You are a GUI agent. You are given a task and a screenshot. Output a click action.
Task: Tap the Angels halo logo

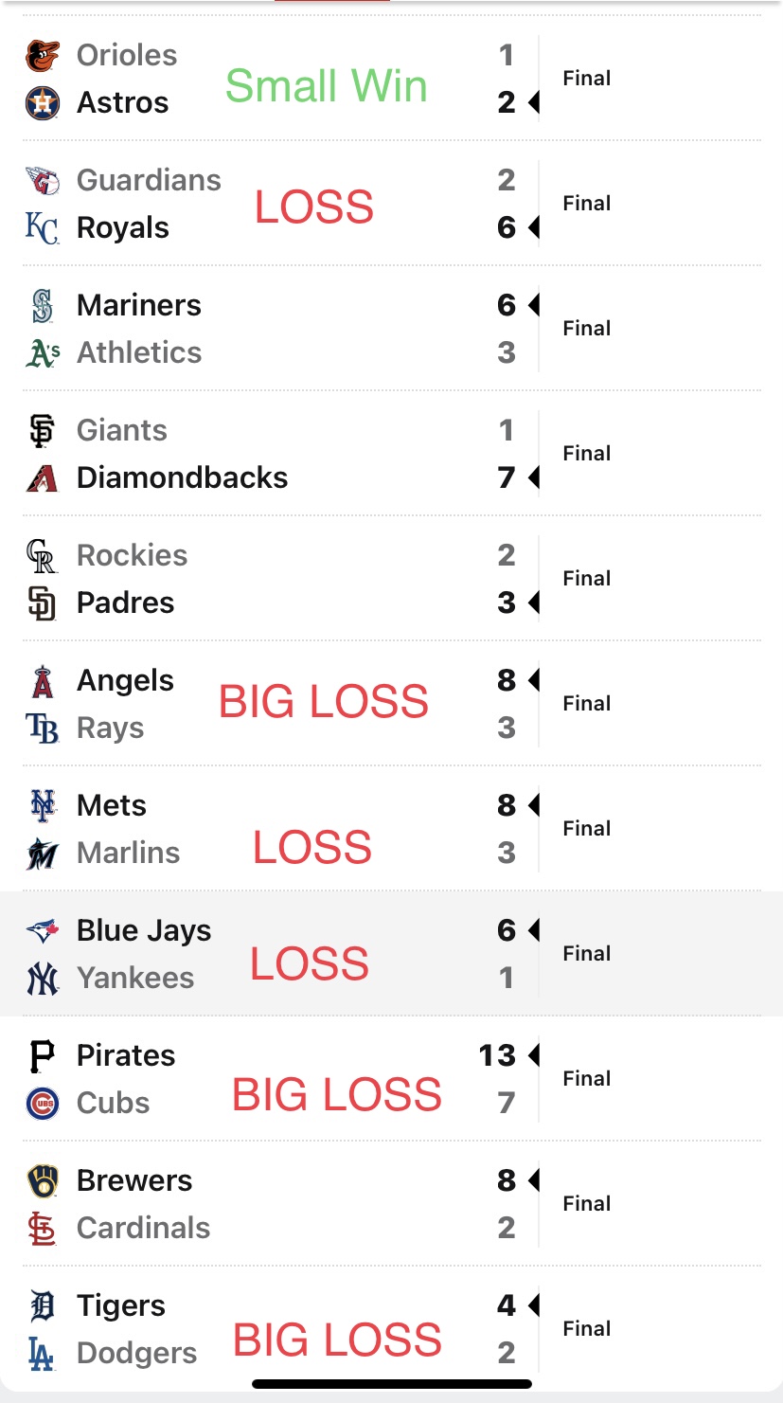coord(43,681)
